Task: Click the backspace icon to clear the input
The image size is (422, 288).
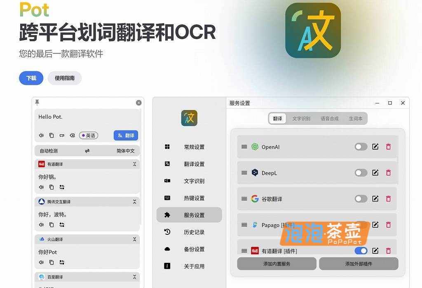Action: click(71, 135)
